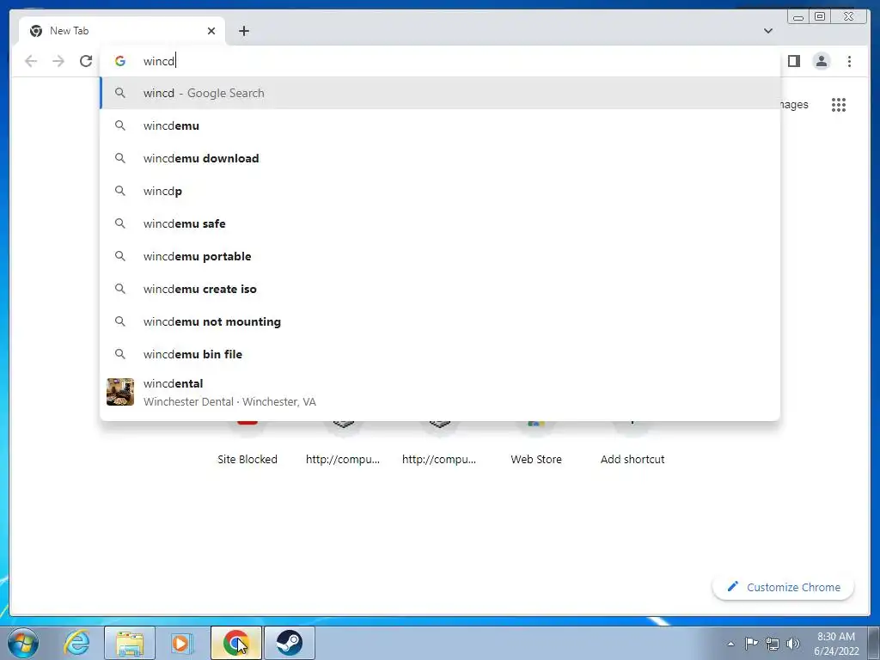Reload the page with the refresh icon

pos(86,61)
